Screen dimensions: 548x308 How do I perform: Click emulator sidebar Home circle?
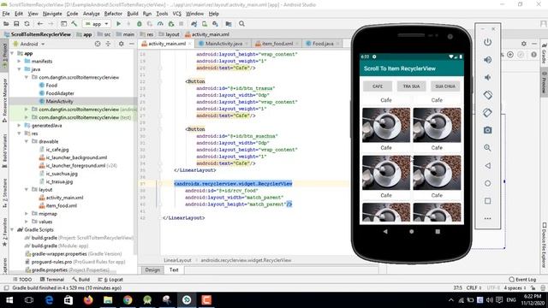[487, 183]
